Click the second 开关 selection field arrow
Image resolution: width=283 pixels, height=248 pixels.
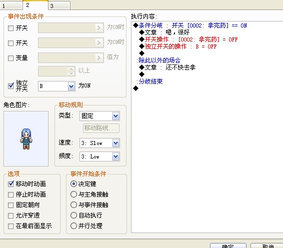click(98, 43)
